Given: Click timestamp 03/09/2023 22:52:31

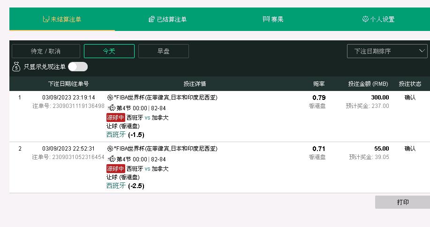Looking at the screenshot, I should (x=68, y=148).
